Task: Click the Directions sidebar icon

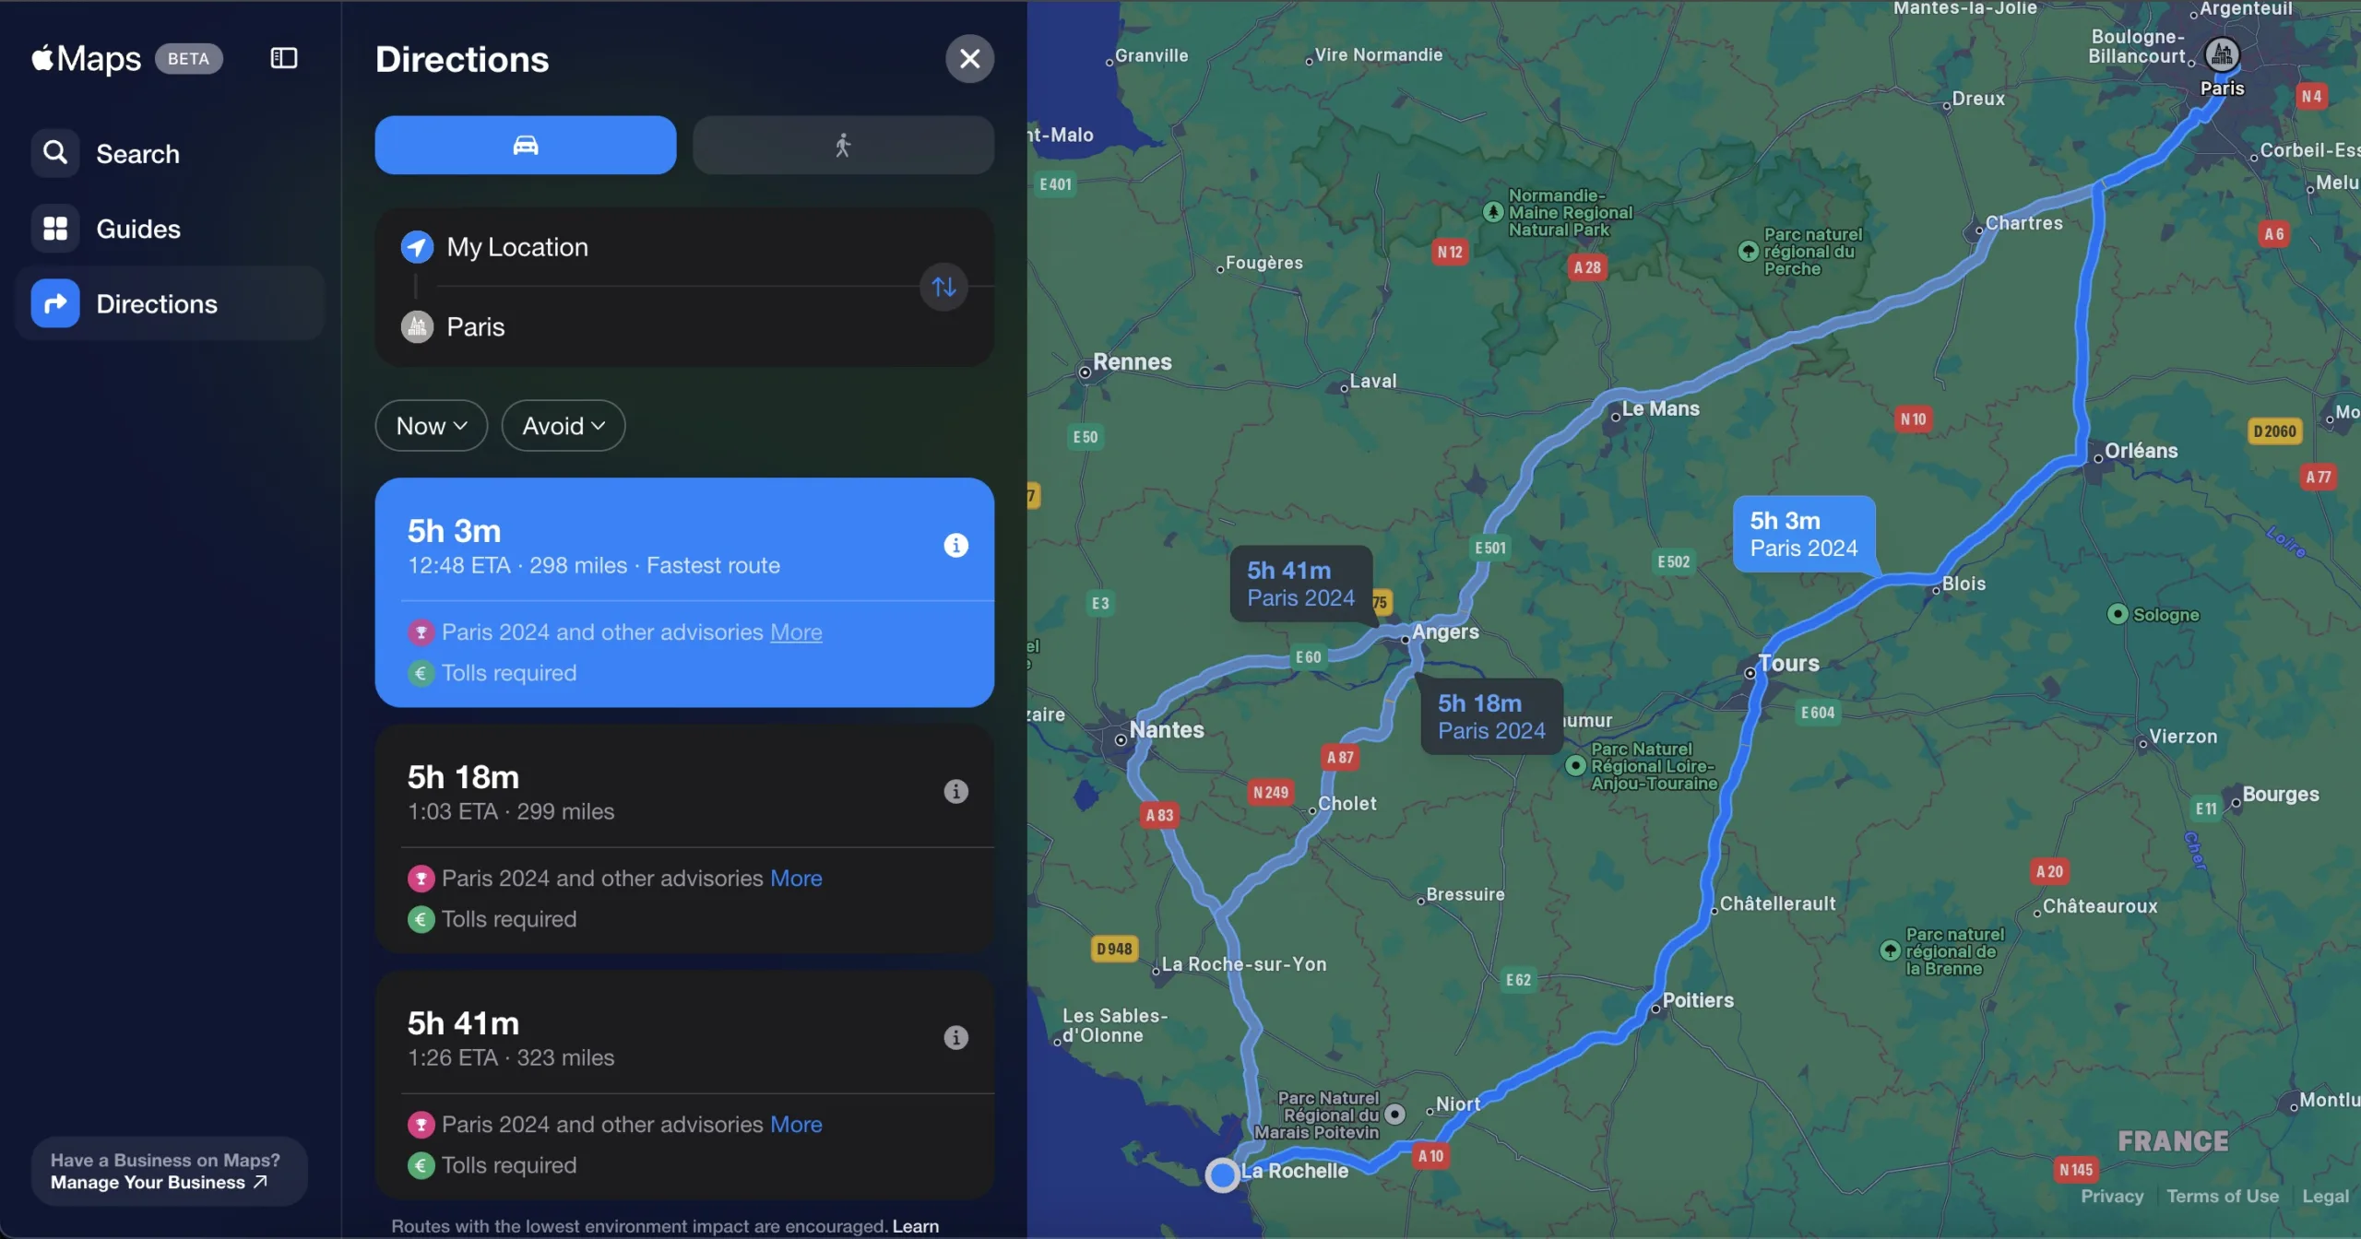Action: tap(54, 302)
